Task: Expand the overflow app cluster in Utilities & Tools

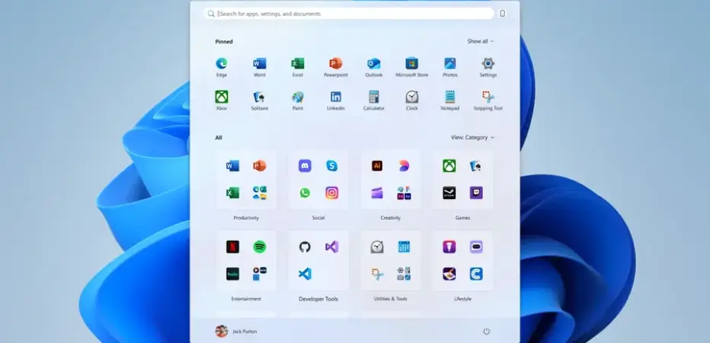Action: point(404,274)
